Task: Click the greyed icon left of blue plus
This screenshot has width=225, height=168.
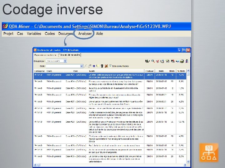Action: pyautogui.click(x=90, y=66)
